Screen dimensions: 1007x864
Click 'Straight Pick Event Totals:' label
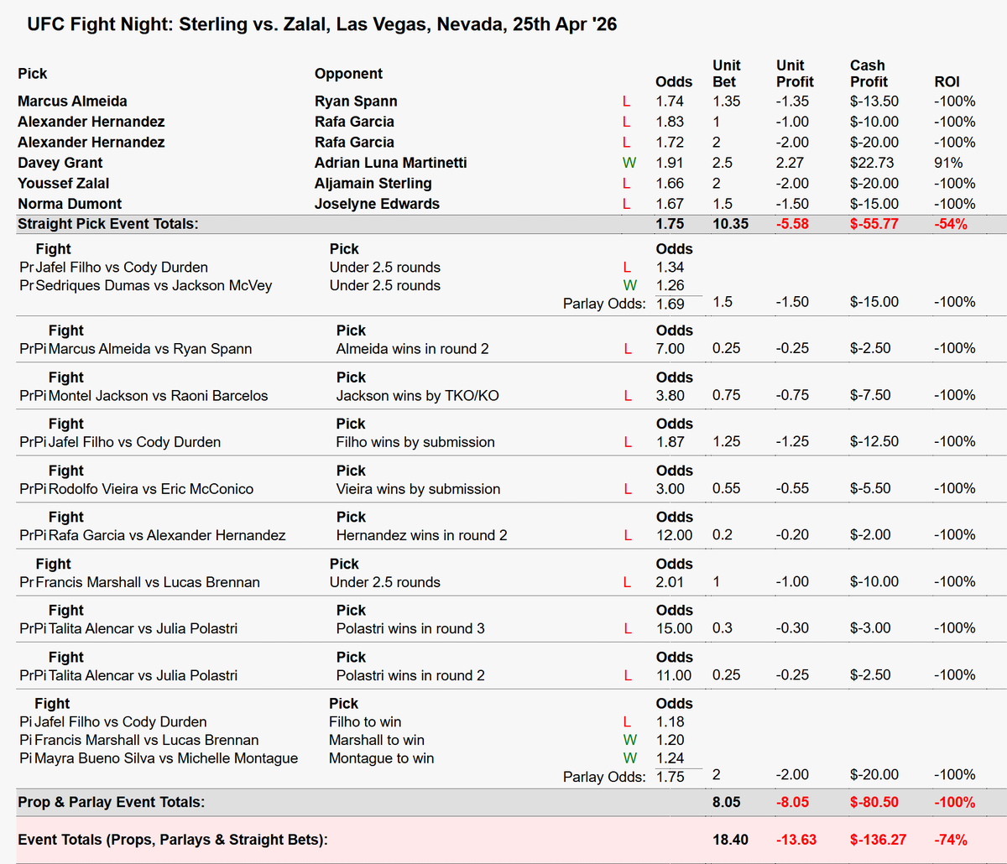tap(107, 224)
